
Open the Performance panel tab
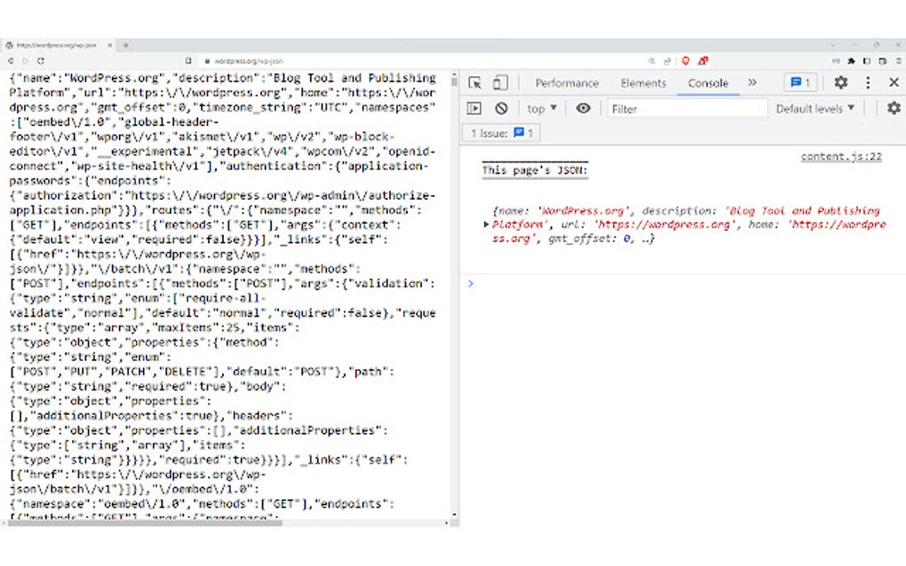coord(567,83)
